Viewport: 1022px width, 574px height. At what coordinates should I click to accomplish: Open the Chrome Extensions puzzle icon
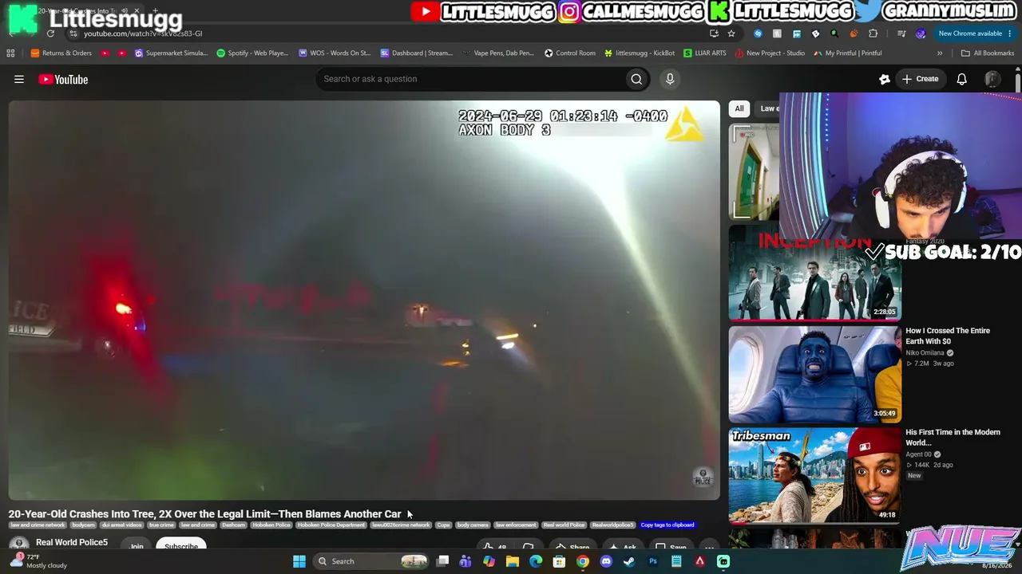point(873,33)
